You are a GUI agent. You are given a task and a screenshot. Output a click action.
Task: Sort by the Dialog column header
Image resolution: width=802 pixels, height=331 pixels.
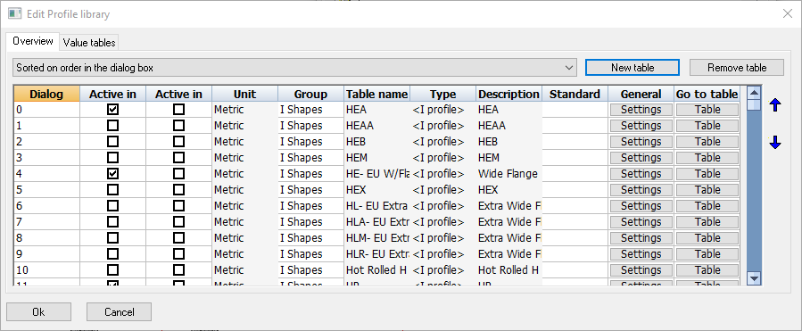click(46, 95)
